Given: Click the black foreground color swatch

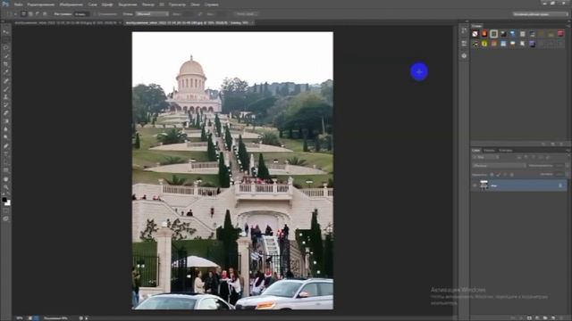Looking at the screenshot, I should (4, 200).
